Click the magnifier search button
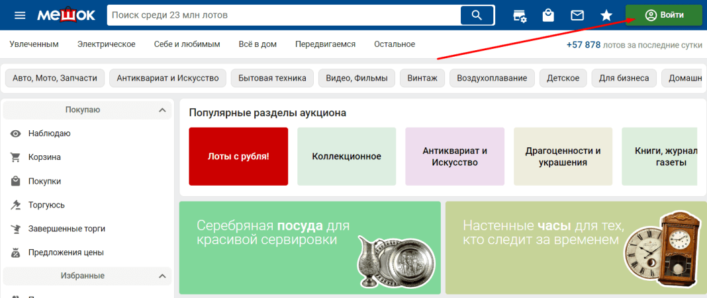Viewport: 707px width, 298px height. [x=477, y=15]
